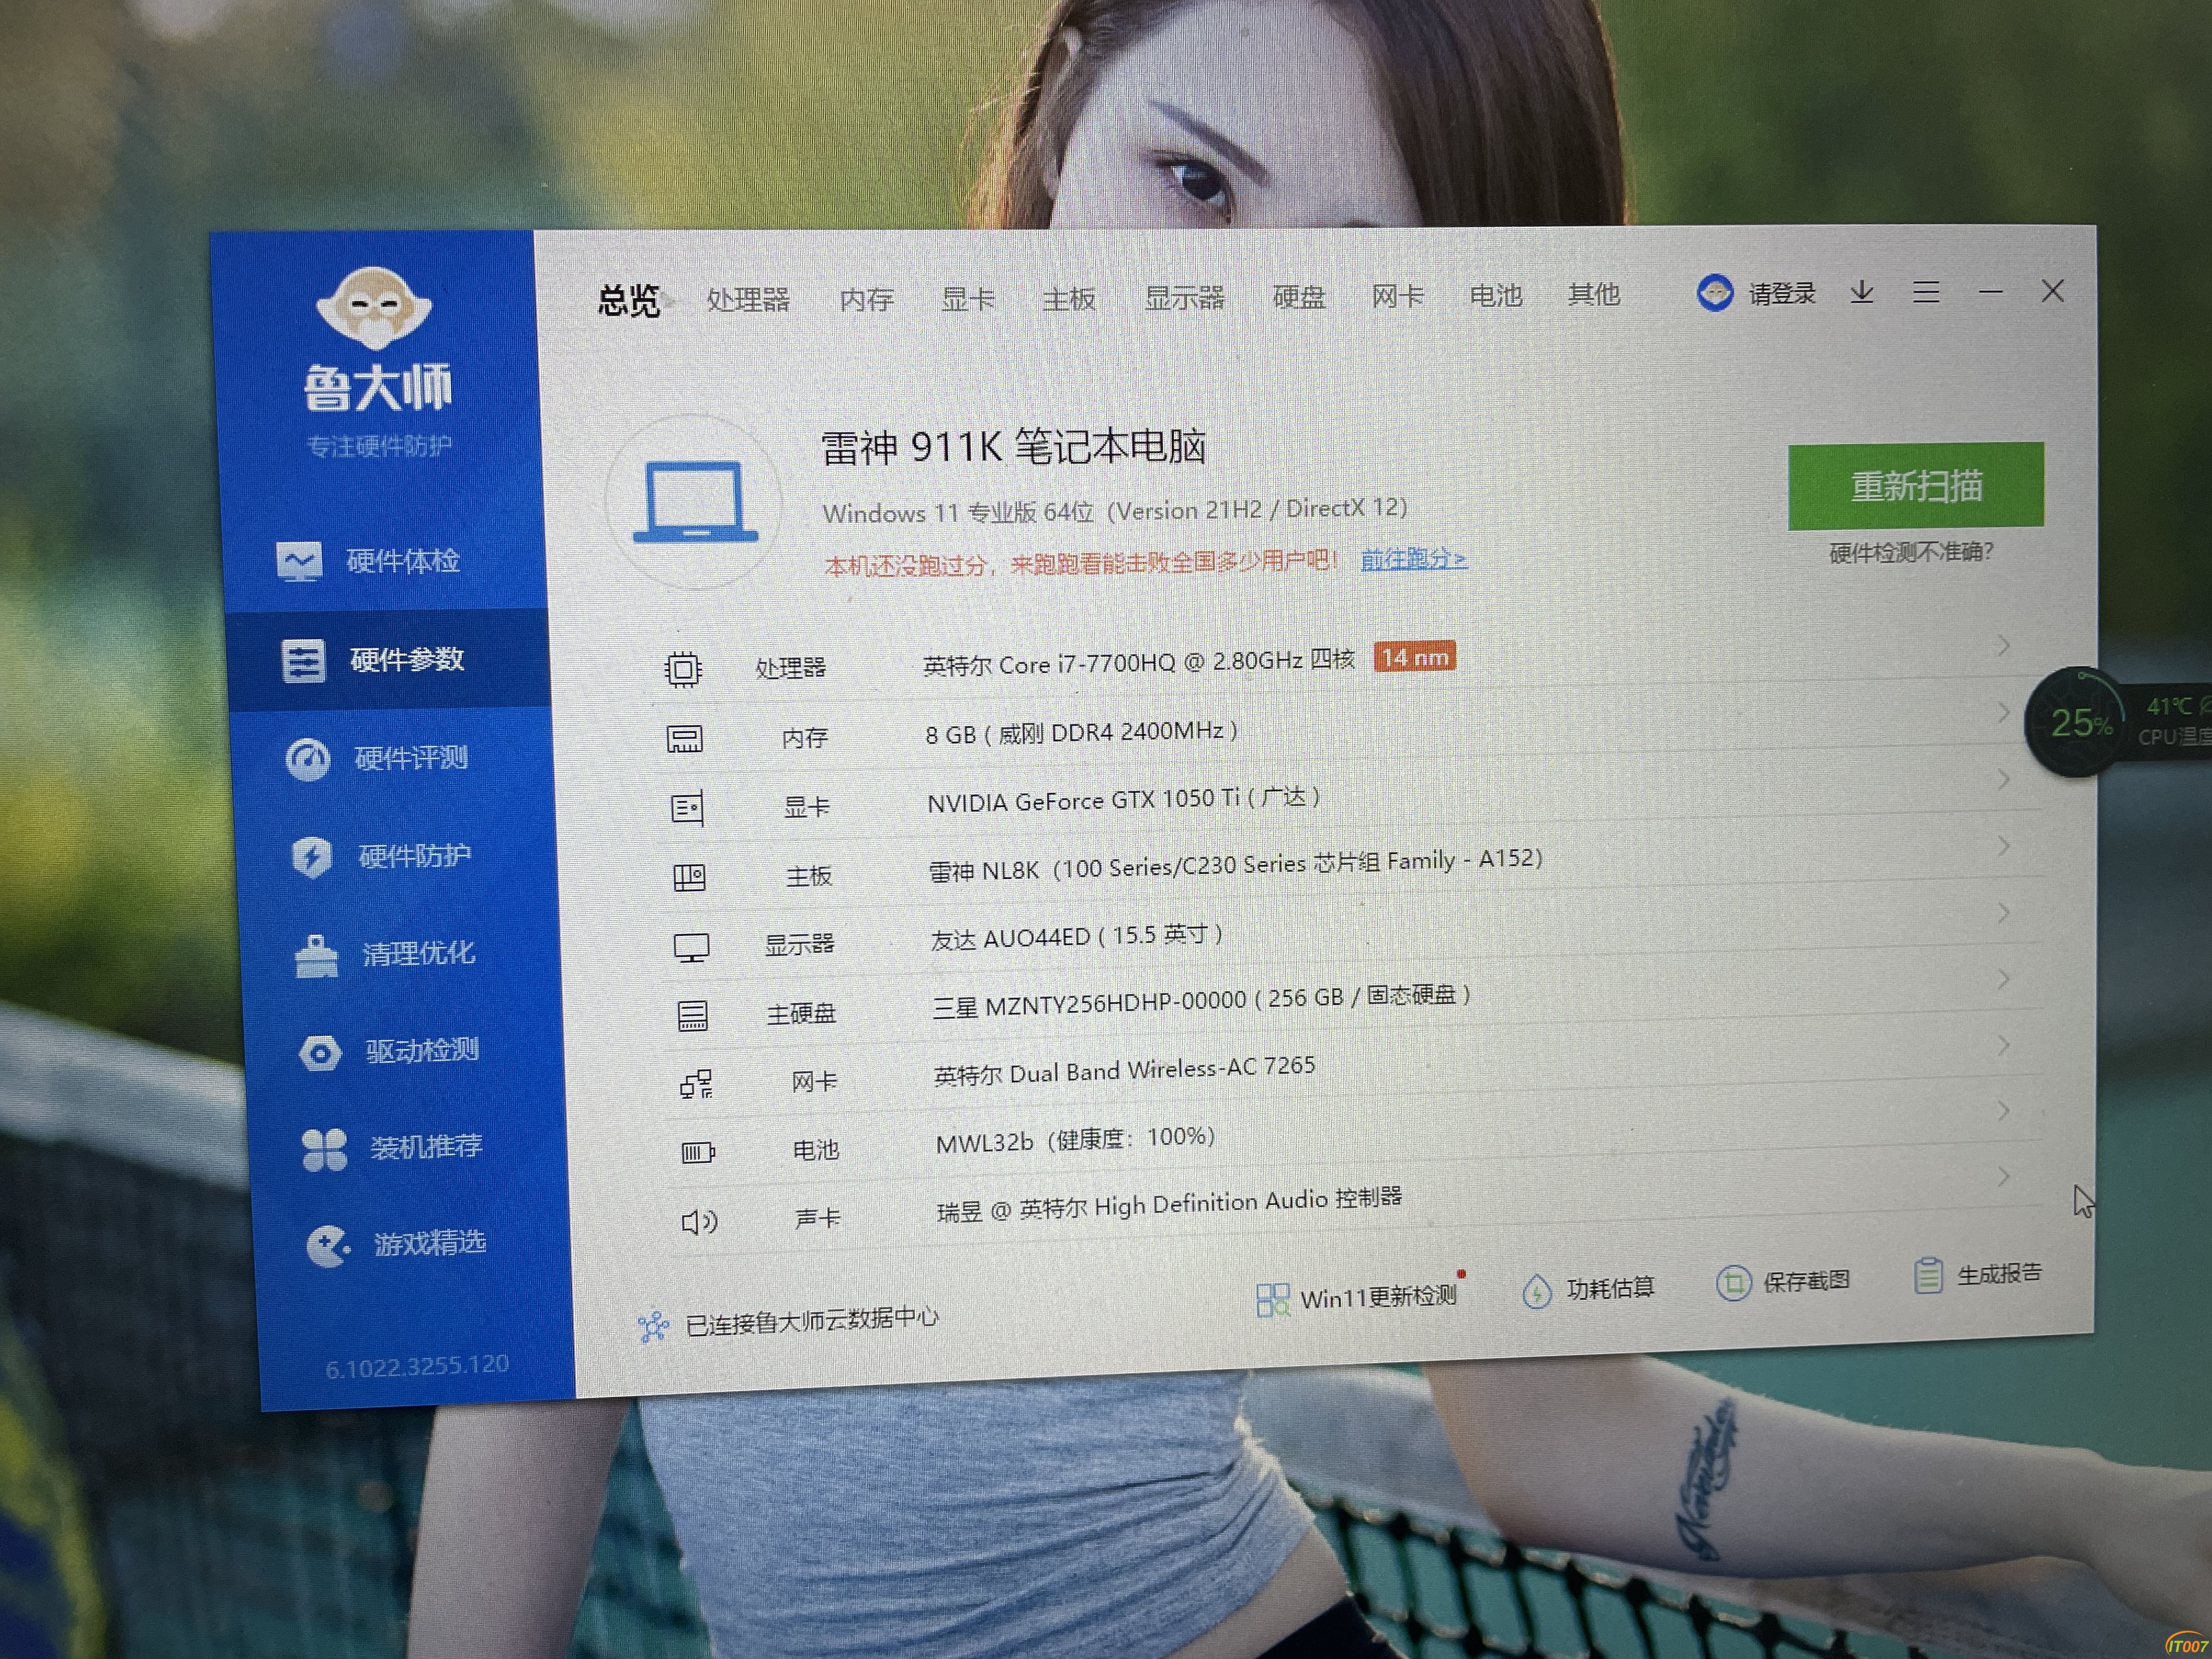The height and width of the screenshot is (1659, 2212).
Task: Click 保存截图 to save screenshot
Action: tap(1783, 1282)
